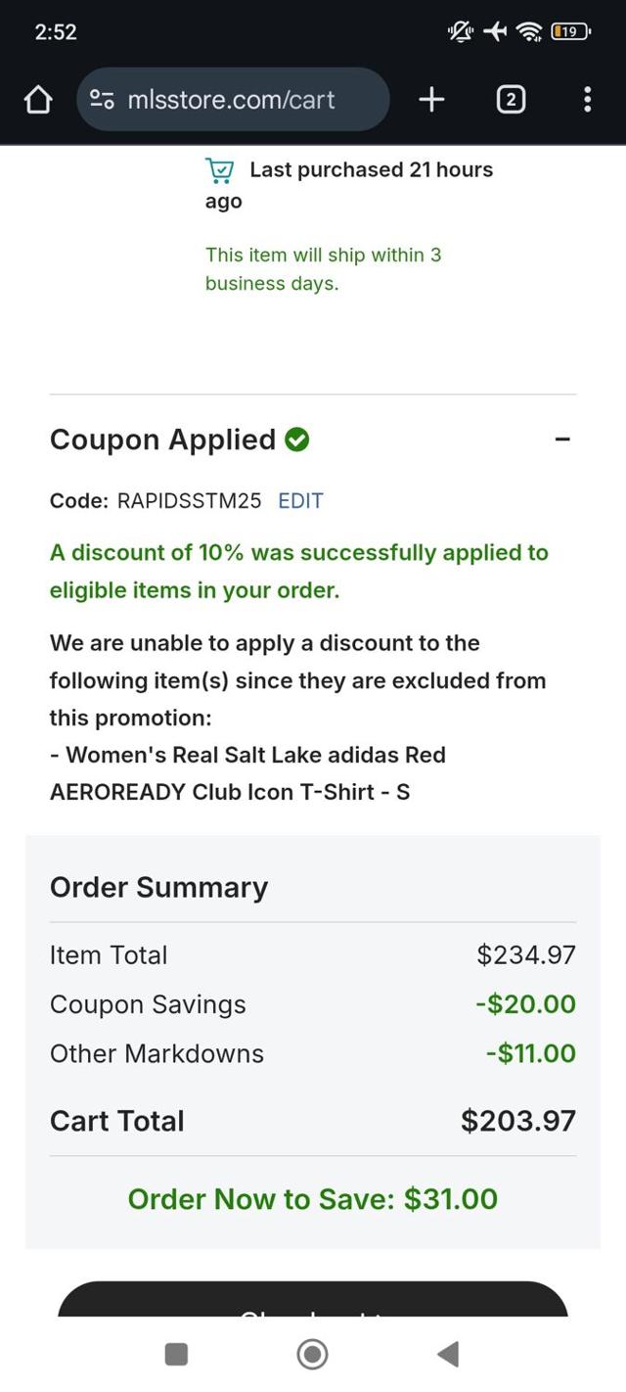The image size is (626, 1392).
Task: Tap the airplane mode status icon
Action: pyautogui.click(x=496, y=32)
